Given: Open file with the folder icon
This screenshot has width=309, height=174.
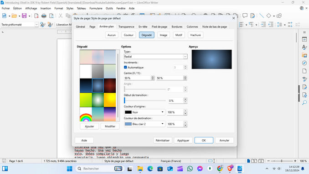Looking at the screenshot, I should (14, 16).
